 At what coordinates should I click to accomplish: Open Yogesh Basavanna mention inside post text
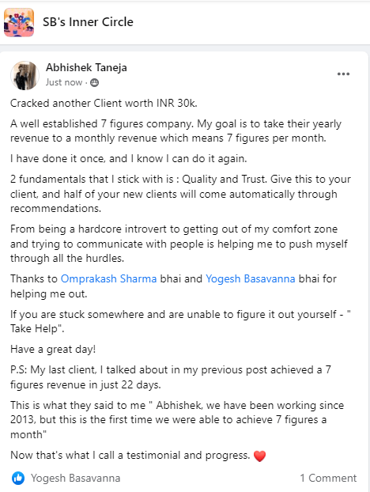pos(250,278)
